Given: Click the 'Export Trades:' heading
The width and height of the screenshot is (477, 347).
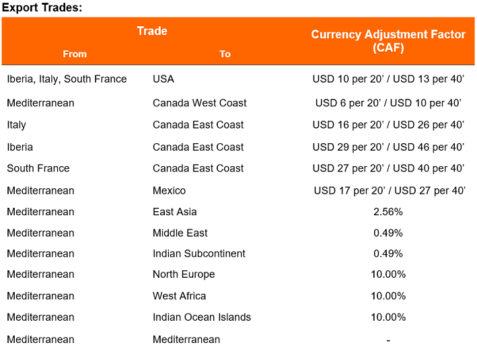Looking at the screenshot, I should click(x=42, y=7).
